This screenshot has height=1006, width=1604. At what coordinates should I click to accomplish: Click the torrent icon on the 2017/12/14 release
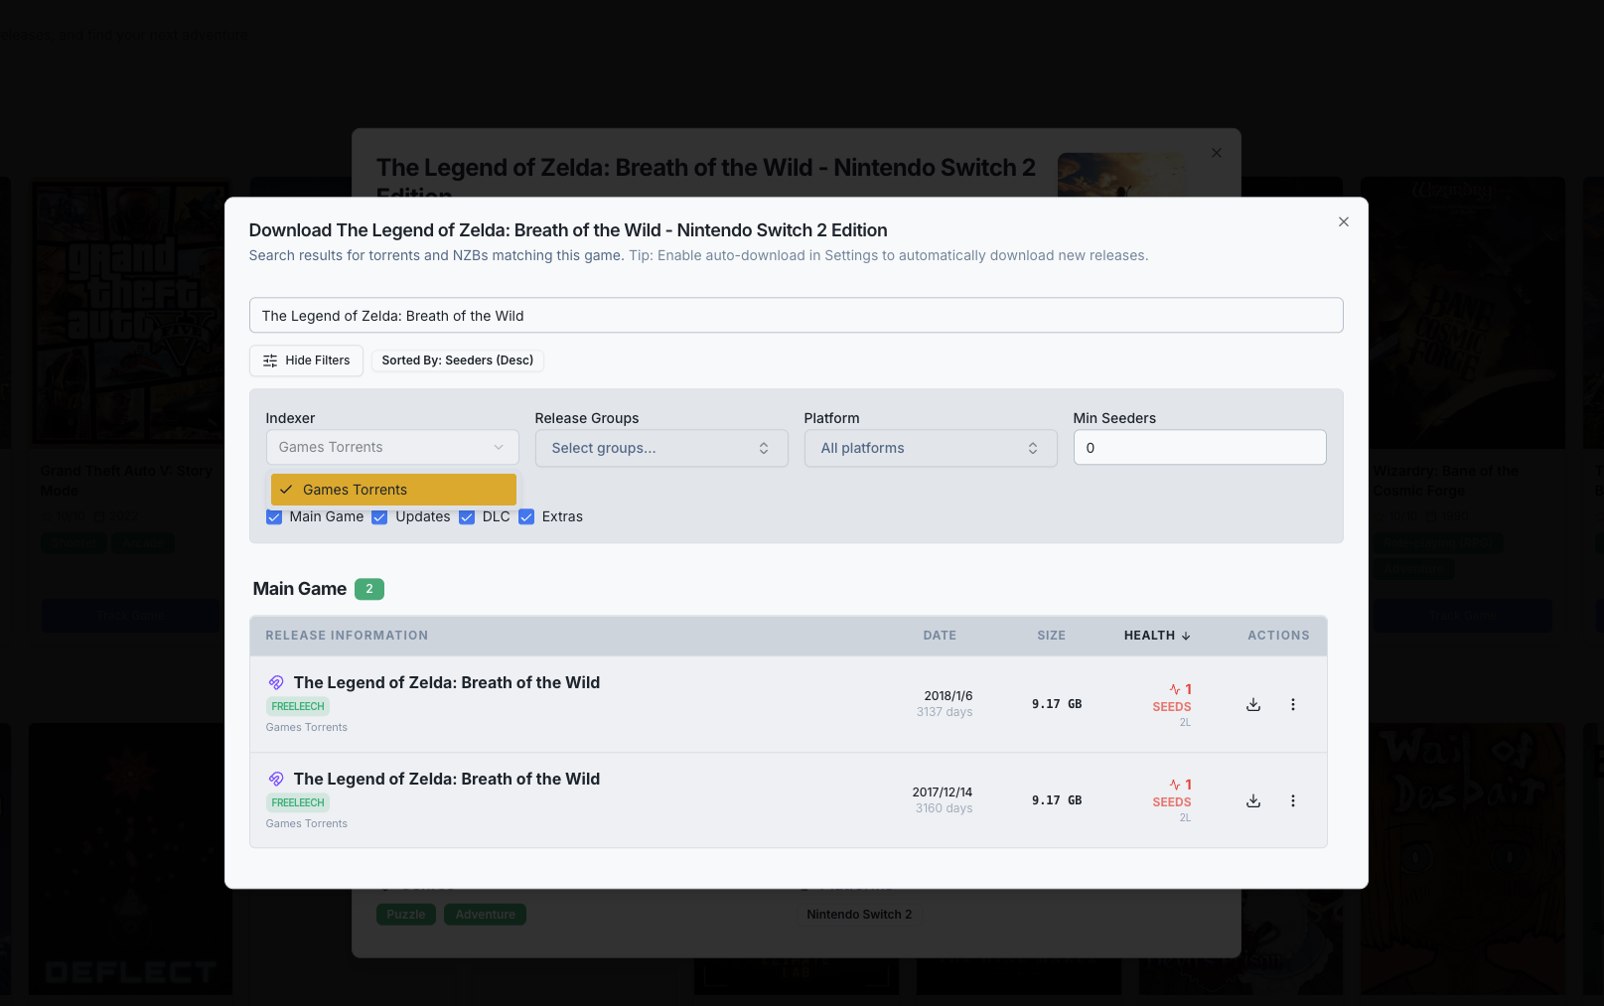276,780
